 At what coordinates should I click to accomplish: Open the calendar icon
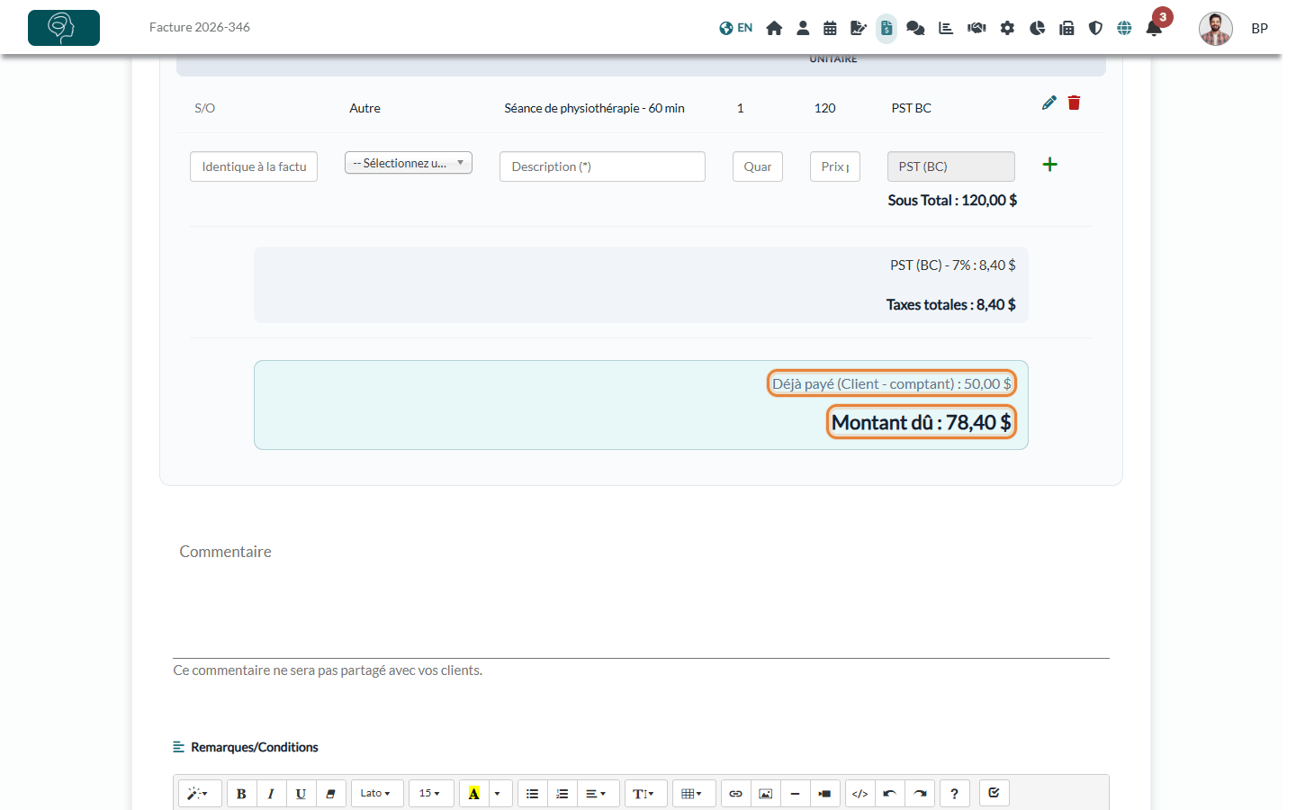(x=830, y=28)
